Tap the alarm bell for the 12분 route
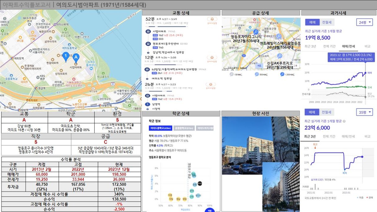The image size is (377, 212). [212, 58]
